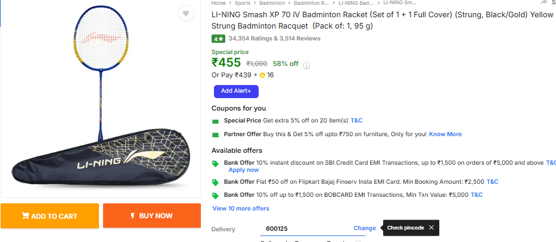Go to Sports in breadcrumb
556x242 pixels.
click(243, 3)
